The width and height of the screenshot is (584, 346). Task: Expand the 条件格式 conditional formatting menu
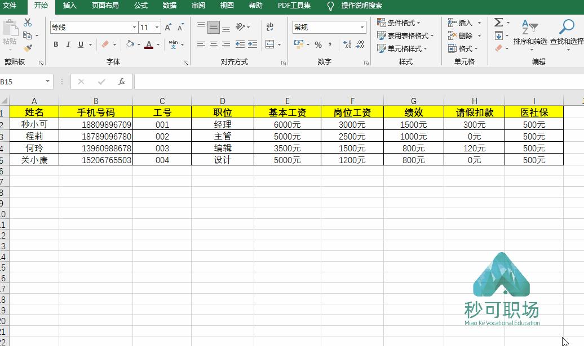click(x=400, y=21)
